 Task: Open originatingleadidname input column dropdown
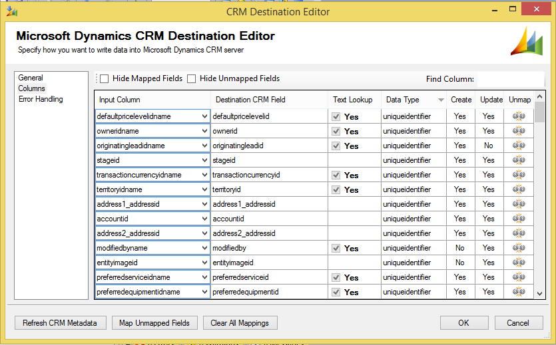pyautogui.click(x=204, y=146)
